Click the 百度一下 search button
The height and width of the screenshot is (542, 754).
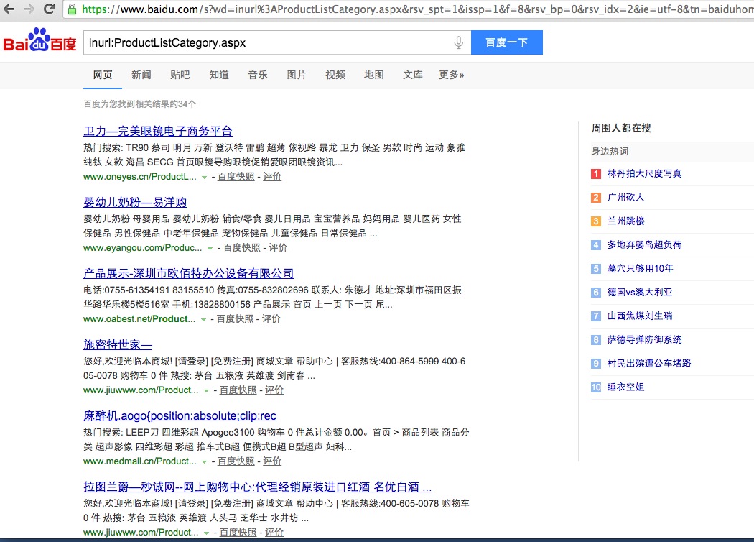pyautogui.click(x=507, y=42)
